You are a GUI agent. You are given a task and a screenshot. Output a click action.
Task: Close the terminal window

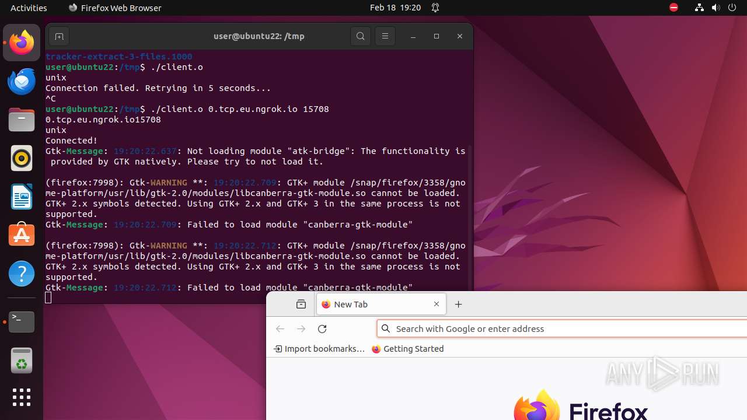point(460,36)
